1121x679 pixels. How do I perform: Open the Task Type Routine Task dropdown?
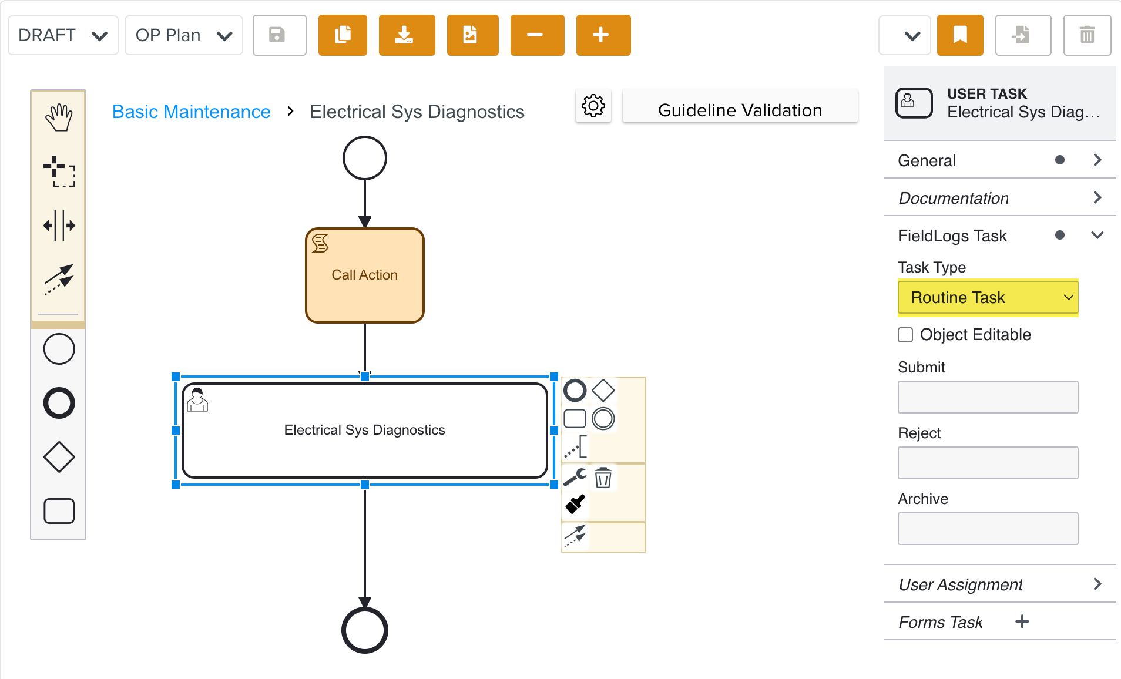988,298
